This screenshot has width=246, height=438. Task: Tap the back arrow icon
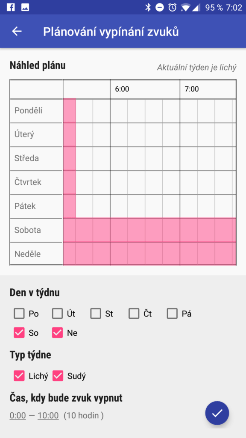tap(17, 31)
